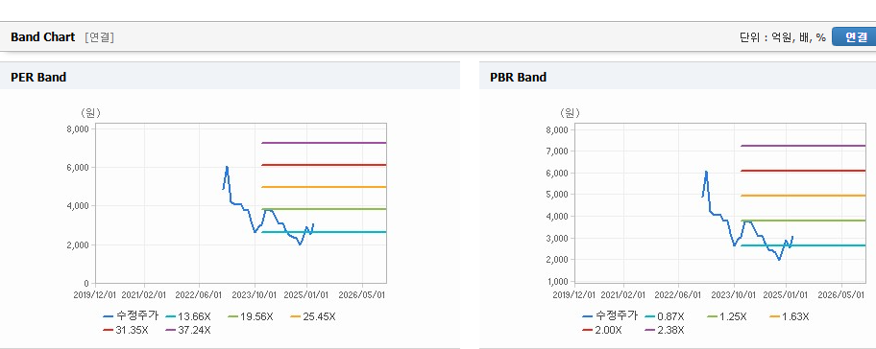Toggle 수정주가 legend in PER Band
Screen dimensions: 876x349
coord(131,316)
